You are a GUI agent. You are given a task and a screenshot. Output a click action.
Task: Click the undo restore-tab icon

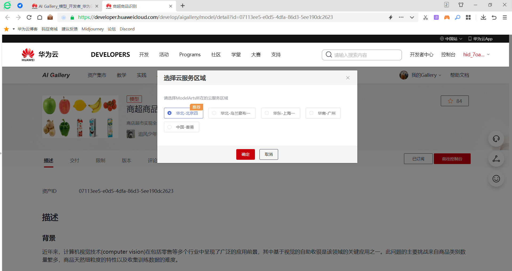click(494, 17)
